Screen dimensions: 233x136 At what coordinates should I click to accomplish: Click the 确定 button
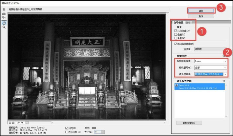click(x=201, y=10)
